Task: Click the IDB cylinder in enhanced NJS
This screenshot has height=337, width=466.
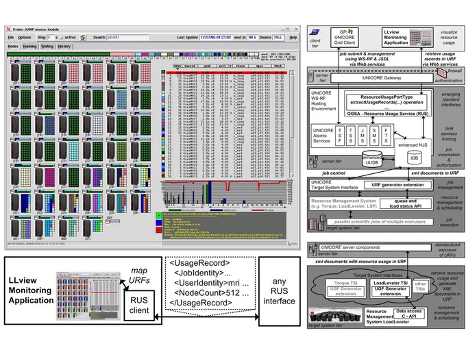Action: [x=414, y=158]
